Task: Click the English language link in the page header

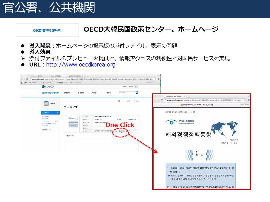Action: coord(124,87)
